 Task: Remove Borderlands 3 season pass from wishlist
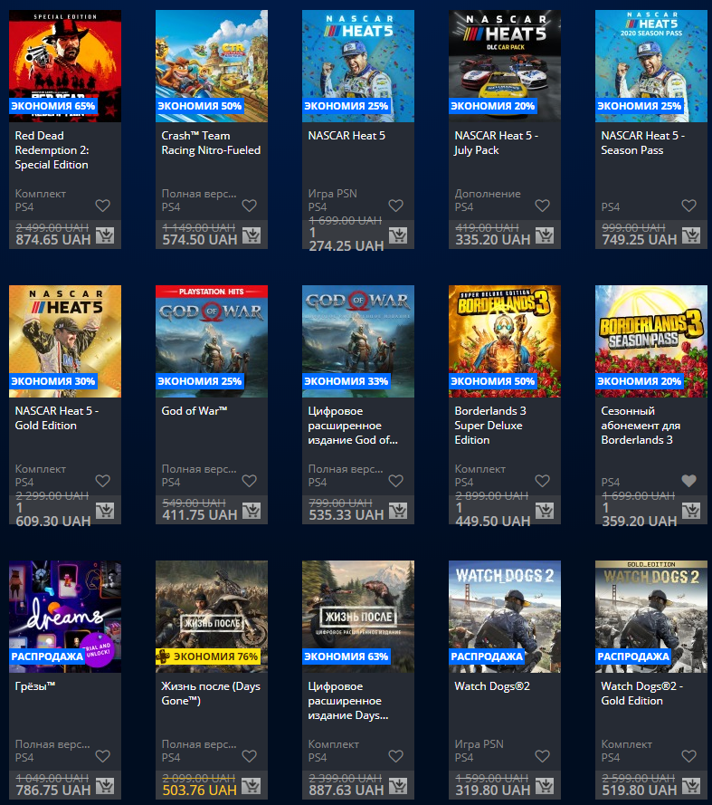click(688, 482)
